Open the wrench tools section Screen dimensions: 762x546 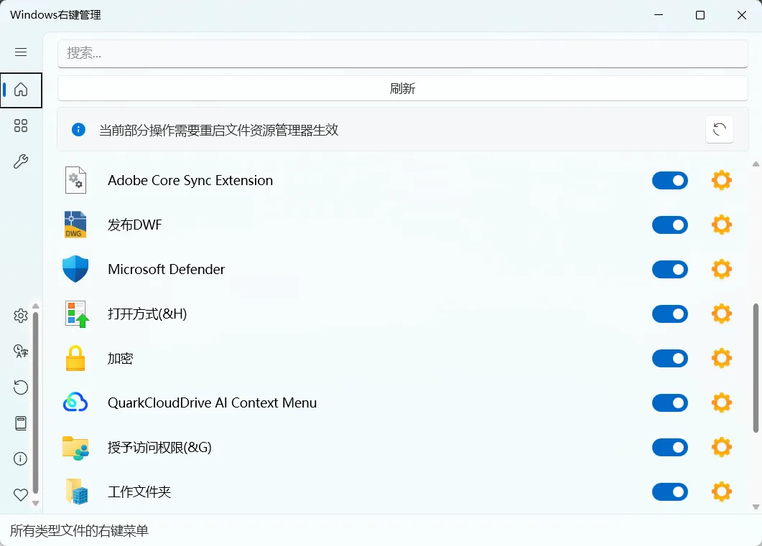21,161
